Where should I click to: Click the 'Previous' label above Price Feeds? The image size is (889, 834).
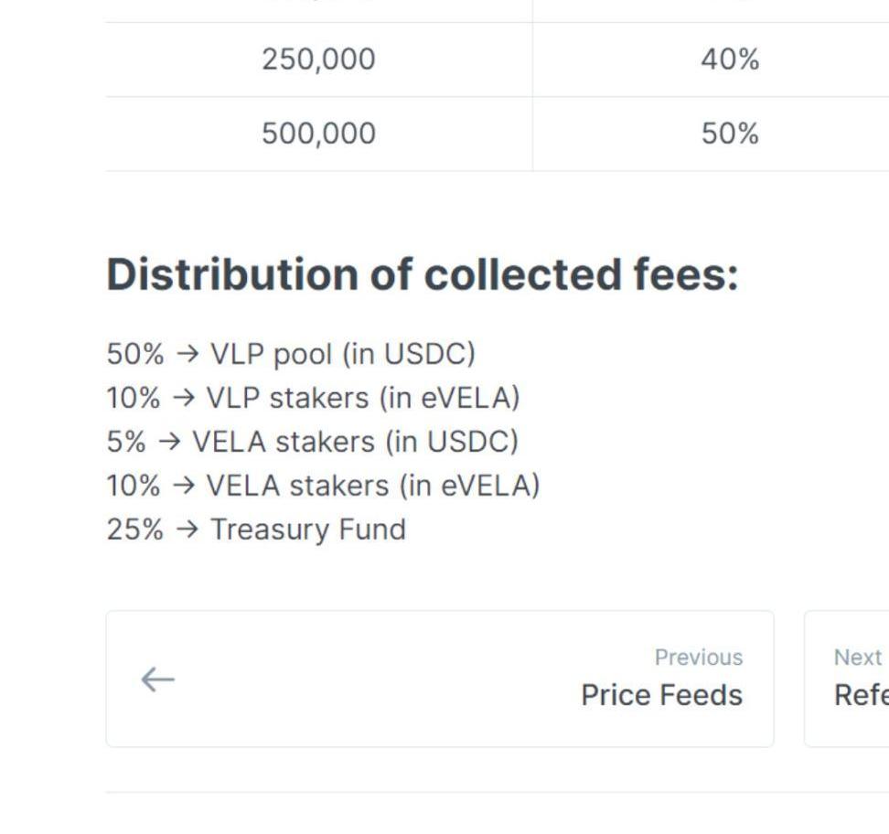tap(699, 658)
